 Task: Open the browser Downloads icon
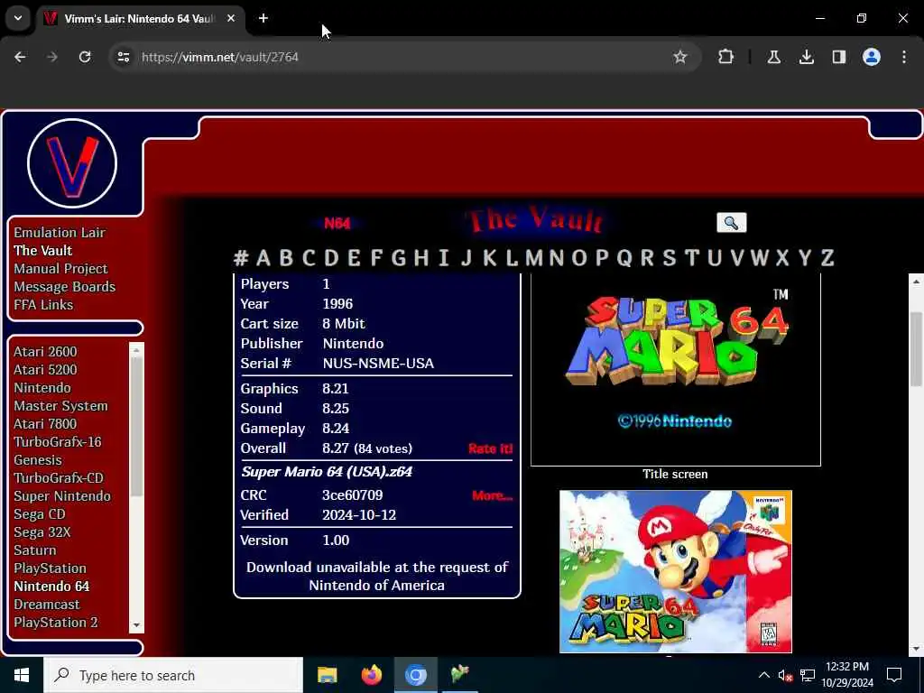[x=806, y=57]
